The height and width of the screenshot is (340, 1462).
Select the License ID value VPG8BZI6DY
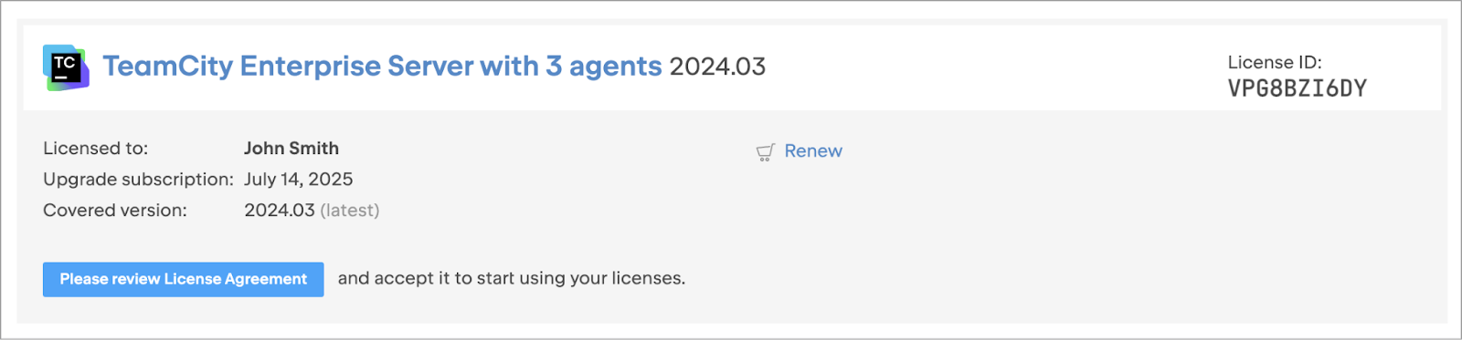[x=1297, y=88]
